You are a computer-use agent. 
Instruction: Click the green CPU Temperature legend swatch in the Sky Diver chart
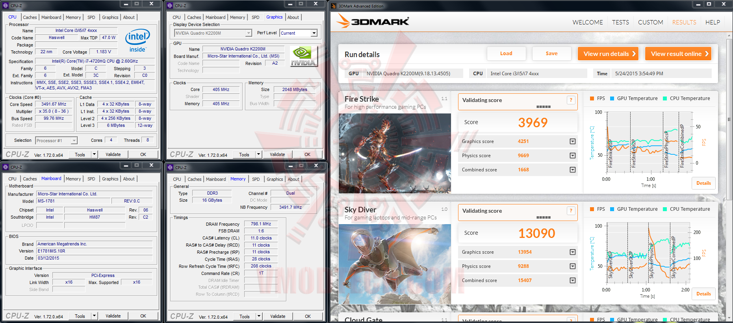665,209
